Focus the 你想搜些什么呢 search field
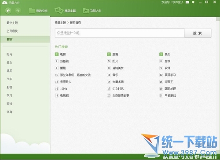Viewport: 220px width, 160px height. coord(120,33)
